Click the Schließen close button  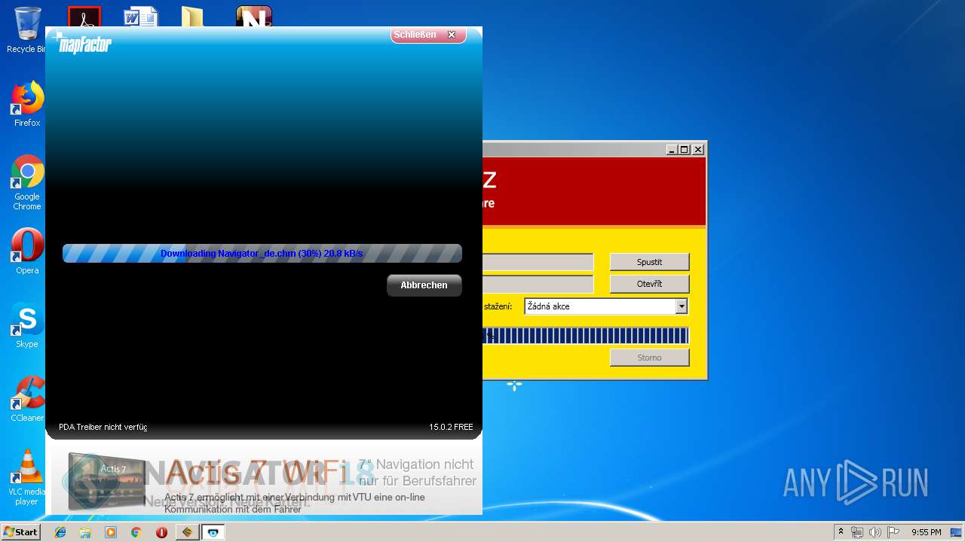click(427, 35)
